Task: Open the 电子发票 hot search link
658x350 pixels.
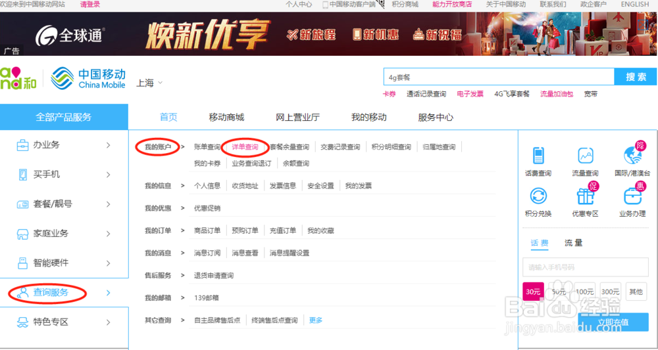Action: point(470,94)
